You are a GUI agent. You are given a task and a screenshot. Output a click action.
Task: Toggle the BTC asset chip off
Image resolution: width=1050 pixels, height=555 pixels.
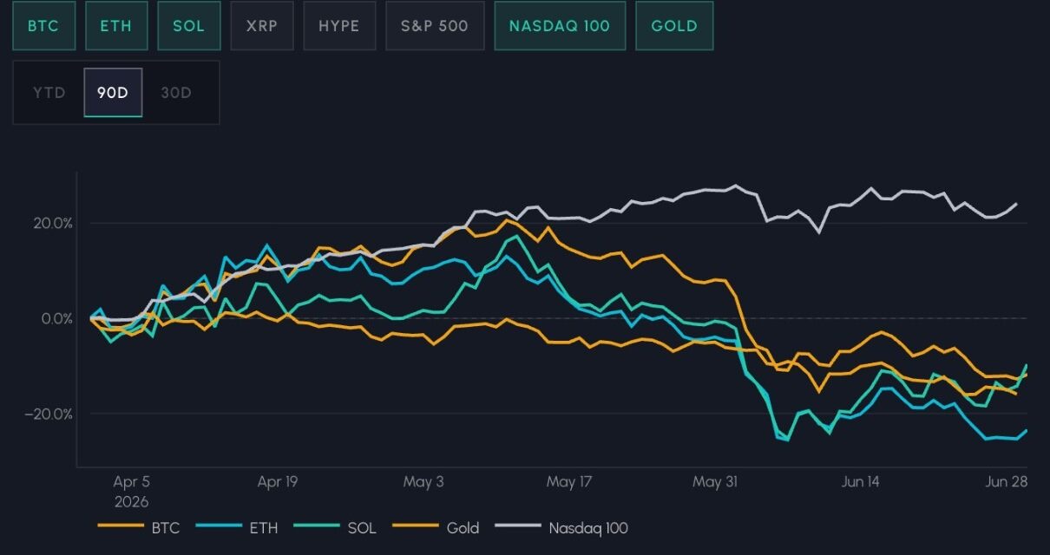point(43,26)
